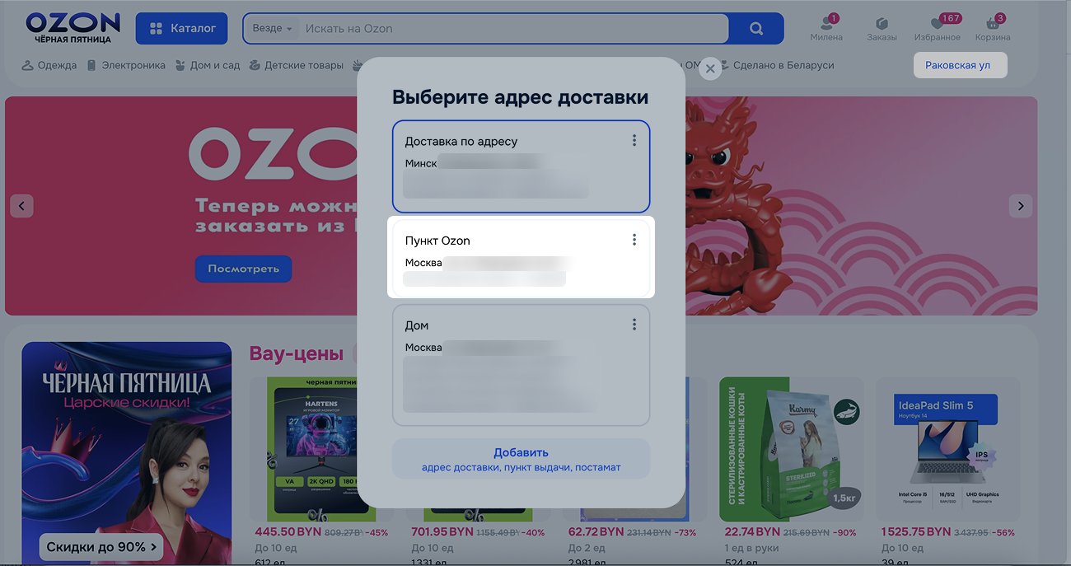Open Раковская ул address selector
The height and width of the screenshot is (566, 1071).
click(x=960, y=65)
